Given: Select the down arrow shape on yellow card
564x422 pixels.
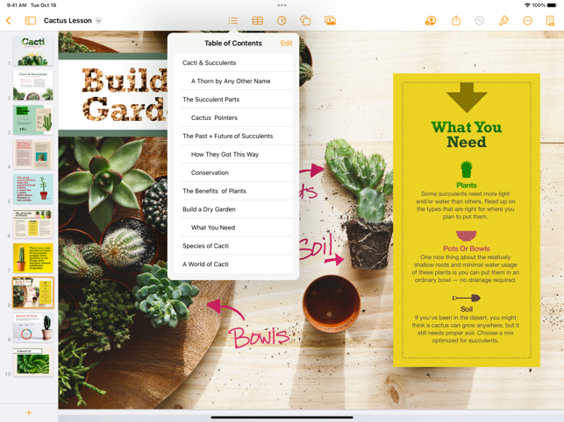Looking at the screenshot, I should [467, 97].
